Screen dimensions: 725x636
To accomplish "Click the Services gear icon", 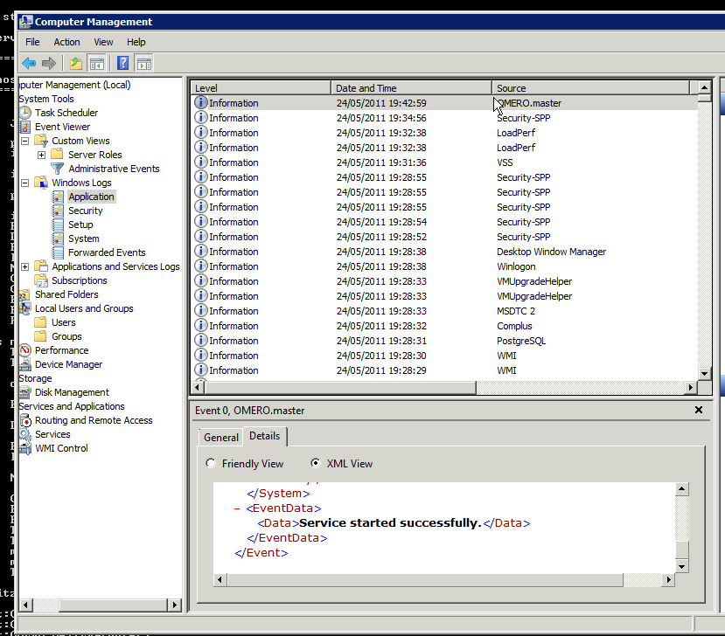I will click(x=25, y=434).
